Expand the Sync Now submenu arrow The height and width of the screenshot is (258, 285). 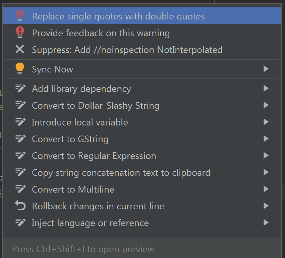point(266,69)
